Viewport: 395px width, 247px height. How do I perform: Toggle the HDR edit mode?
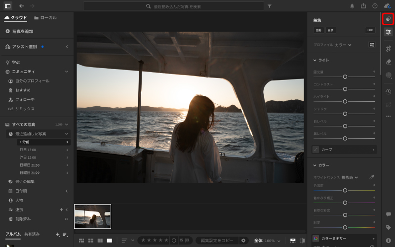click(370, 30)
